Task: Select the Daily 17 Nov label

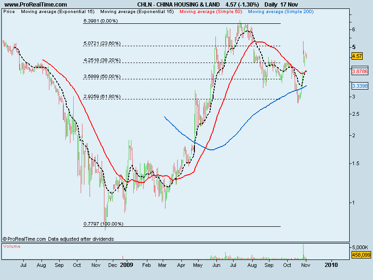Action: point(281,5)
